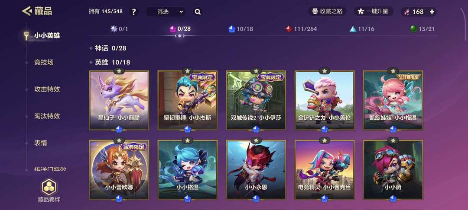
Task: Click the magnifier search icon
Action: coord(197,12)
